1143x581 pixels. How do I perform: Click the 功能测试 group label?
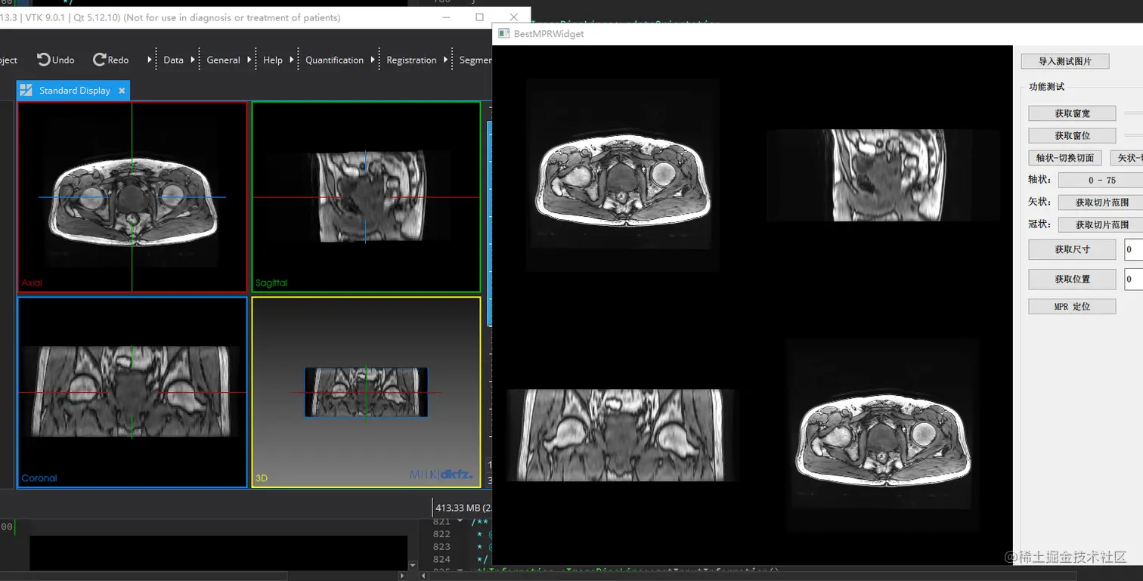point(1046,87)
